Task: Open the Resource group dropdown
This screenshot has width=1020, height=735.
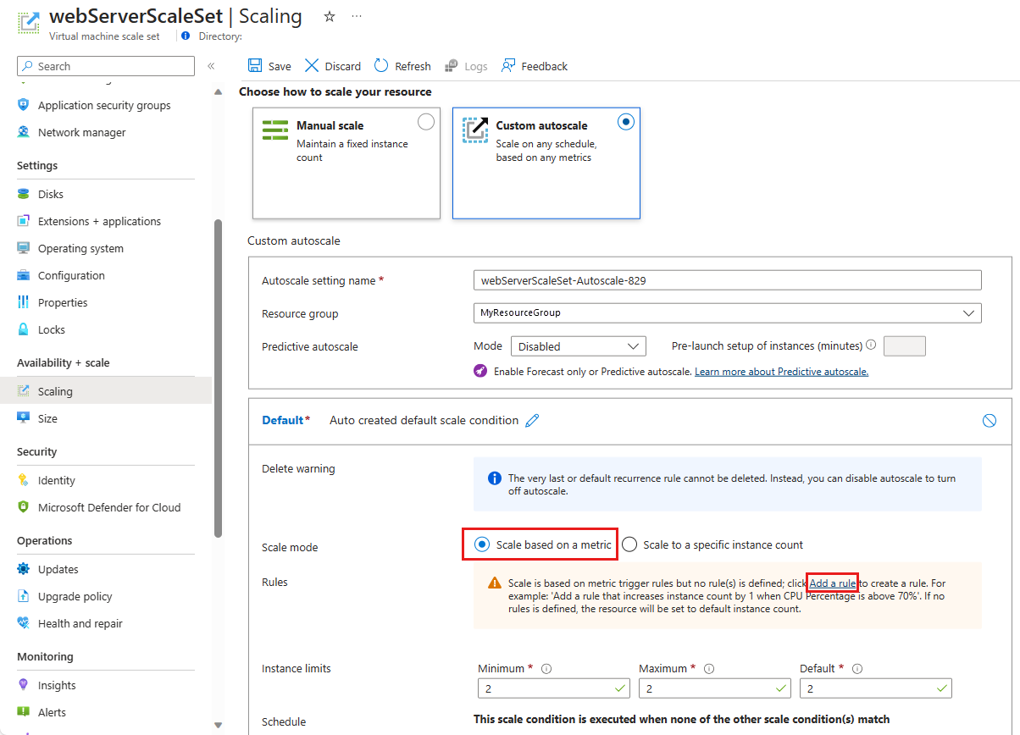Action: [727, 313]
